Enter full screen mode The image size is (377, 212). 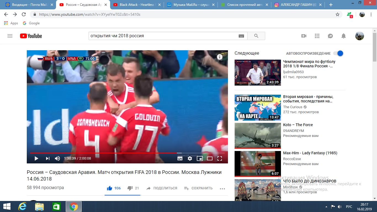tap(220, 158)
